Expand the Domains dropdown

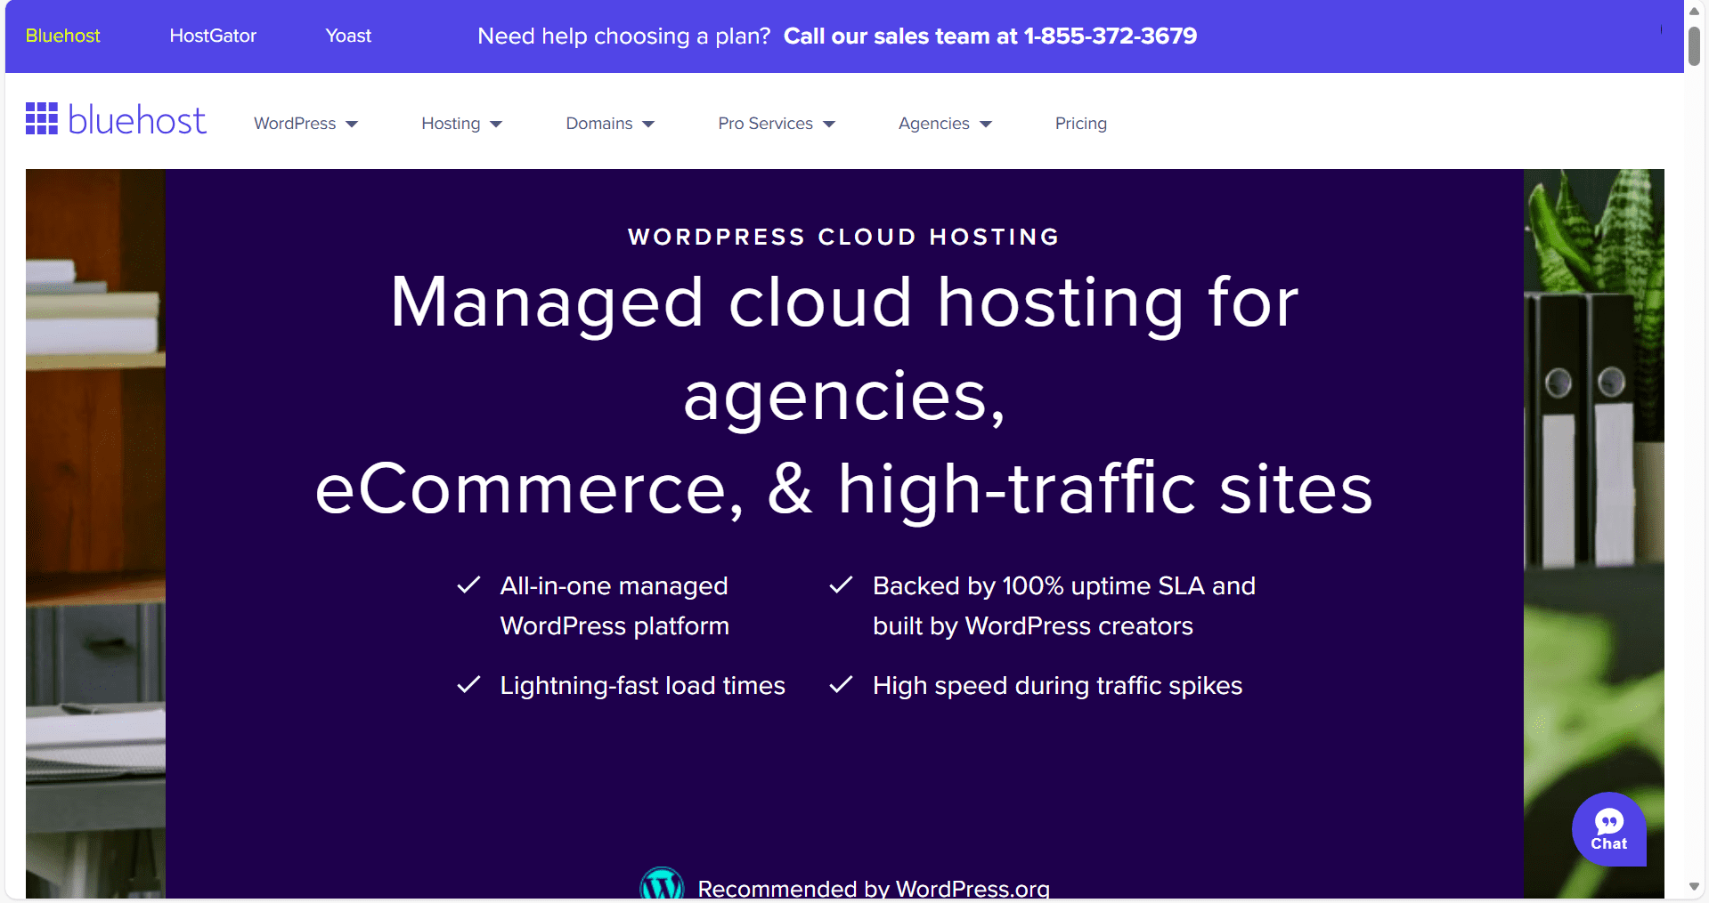click(610, 123)
